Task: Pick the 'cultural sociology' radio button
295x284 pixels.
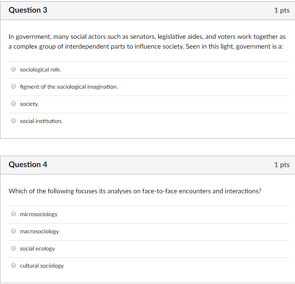Action: (13, 265)
